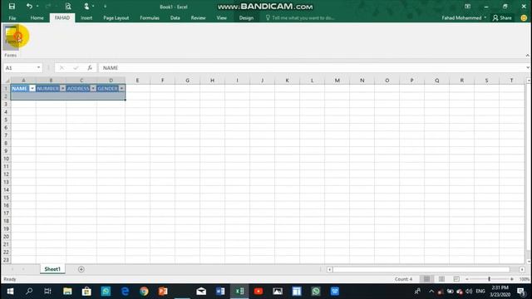532x299 pixels.
Task: Open the NUMBER column filter dropdown
Action: (63, 89)
